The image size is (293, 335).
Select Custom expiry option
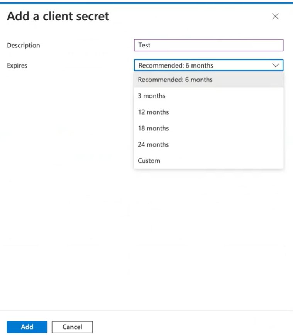[149, 161]
